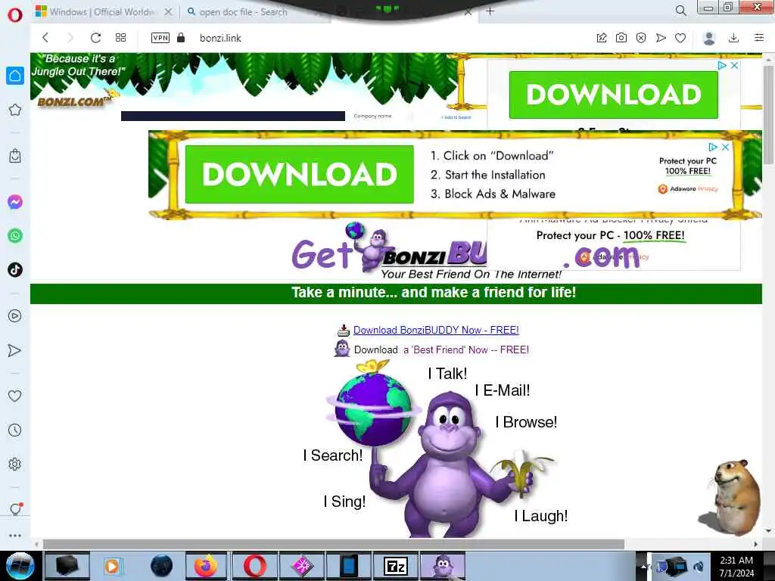Screen dimensions: 775x581
Task: Open Settings gear in sidebar
Action: 15,464
